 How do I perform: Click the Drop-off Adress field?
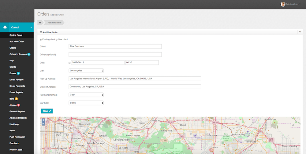click(x=135, y=87)
